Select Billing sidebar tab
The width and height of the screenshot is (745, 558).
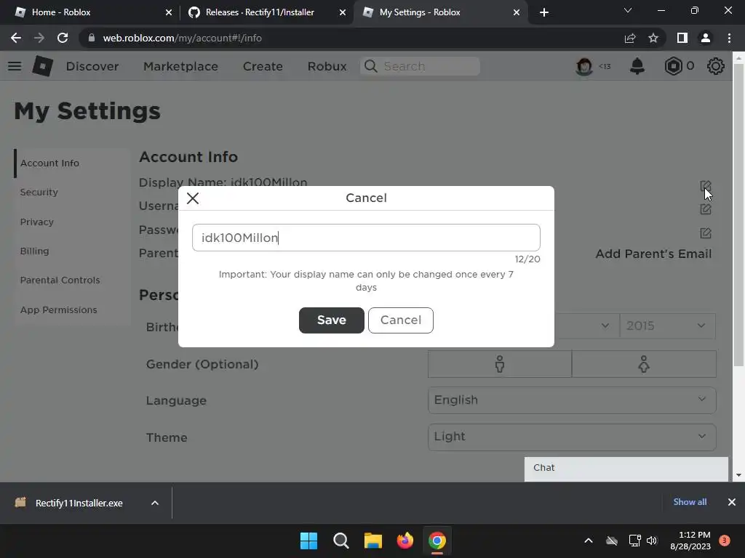(73, 251)
